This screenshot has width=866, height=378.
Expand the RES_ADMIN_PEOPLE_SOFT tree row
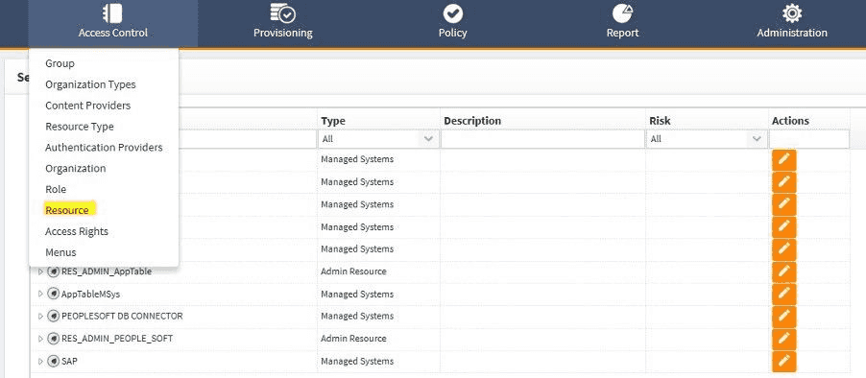coord(40,339)
